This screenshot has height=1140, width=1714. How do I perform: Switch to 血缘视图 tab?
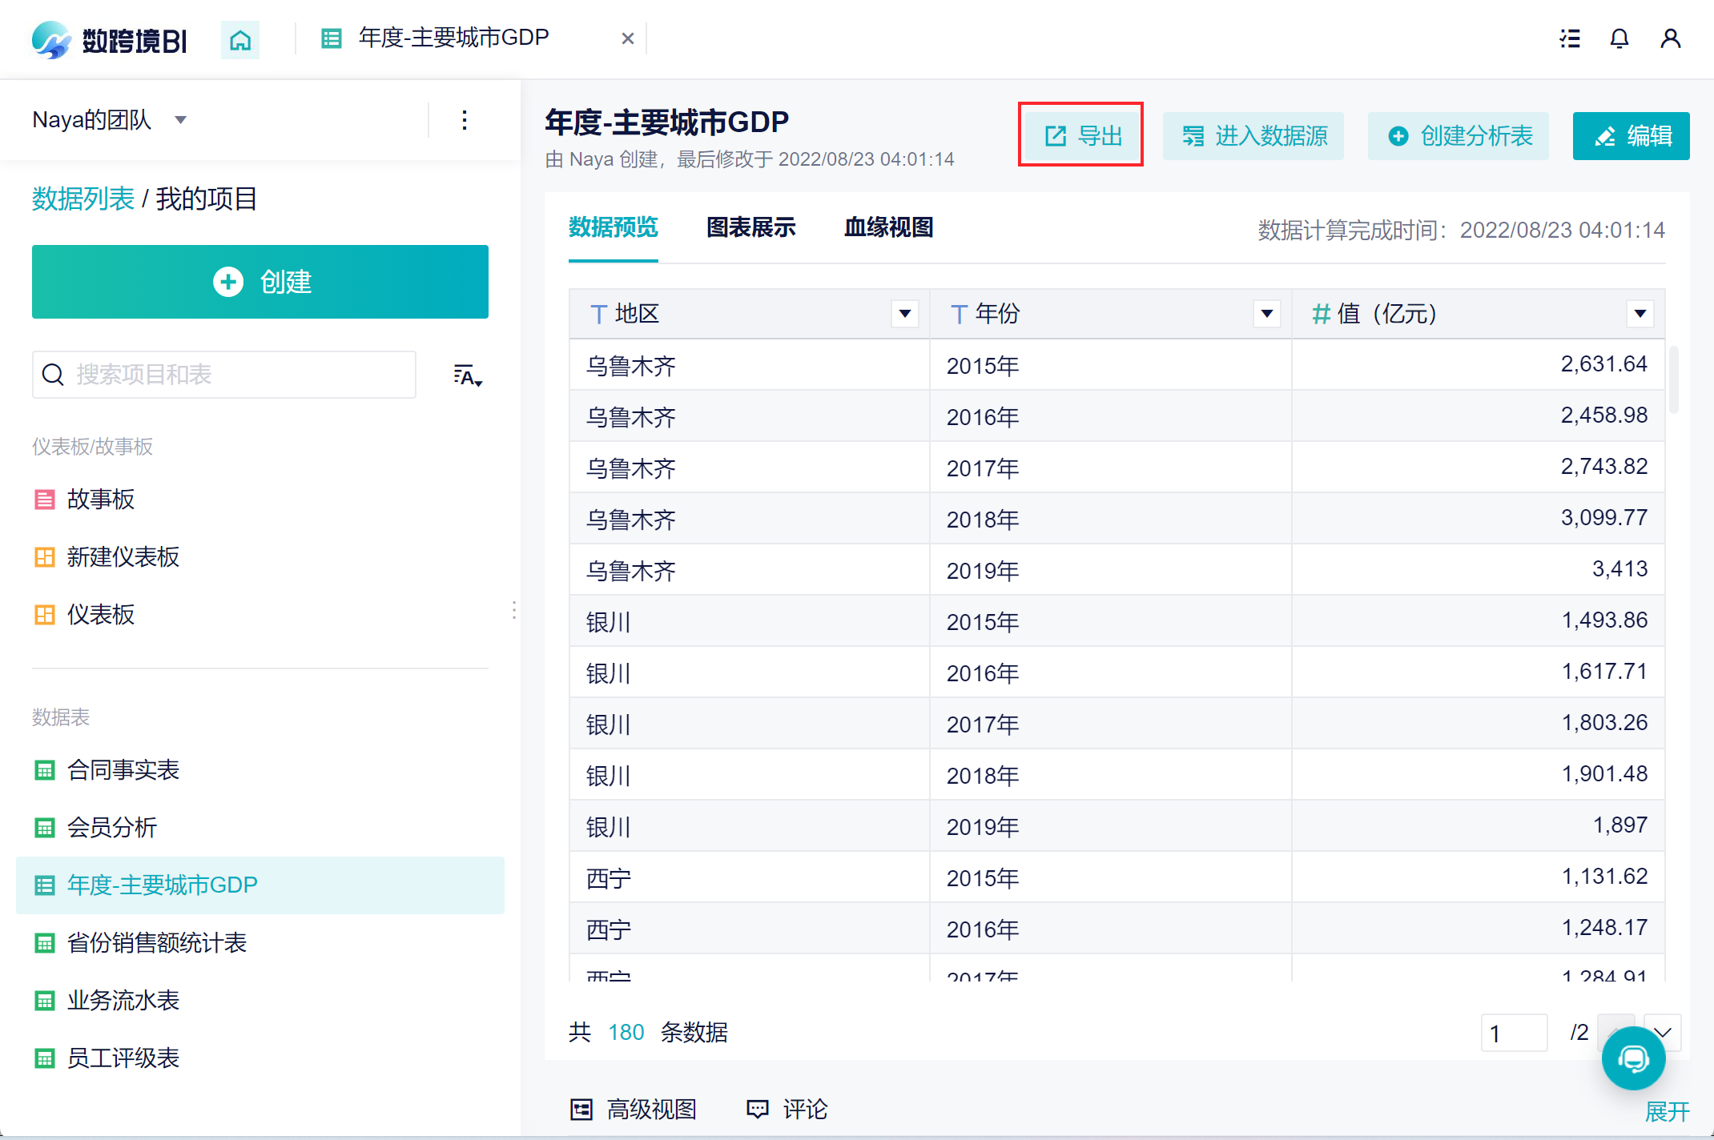(888, 228)
